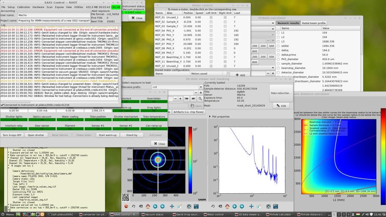Open terminal launcher in the taskbar
386x217 pixels.
pyautogui.click(x=29, y=214)
